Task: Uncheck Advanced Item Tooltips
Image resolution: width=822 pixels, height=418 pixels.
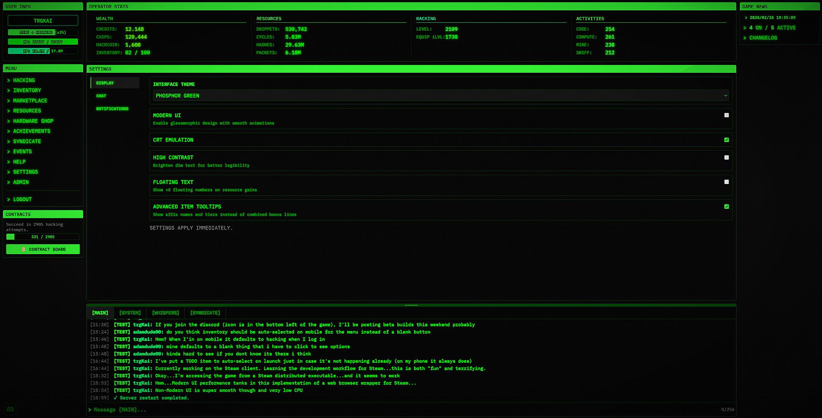Action: tap(727, 207)
